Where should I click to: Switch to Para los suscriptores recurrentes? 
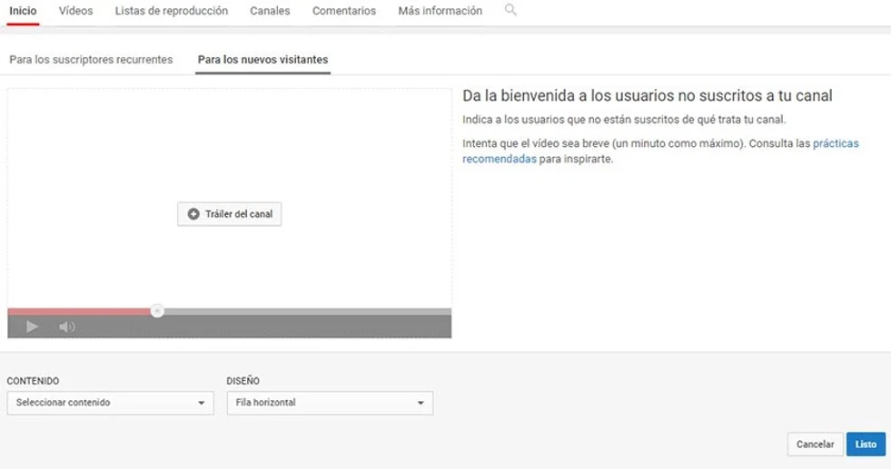[91, 60]
